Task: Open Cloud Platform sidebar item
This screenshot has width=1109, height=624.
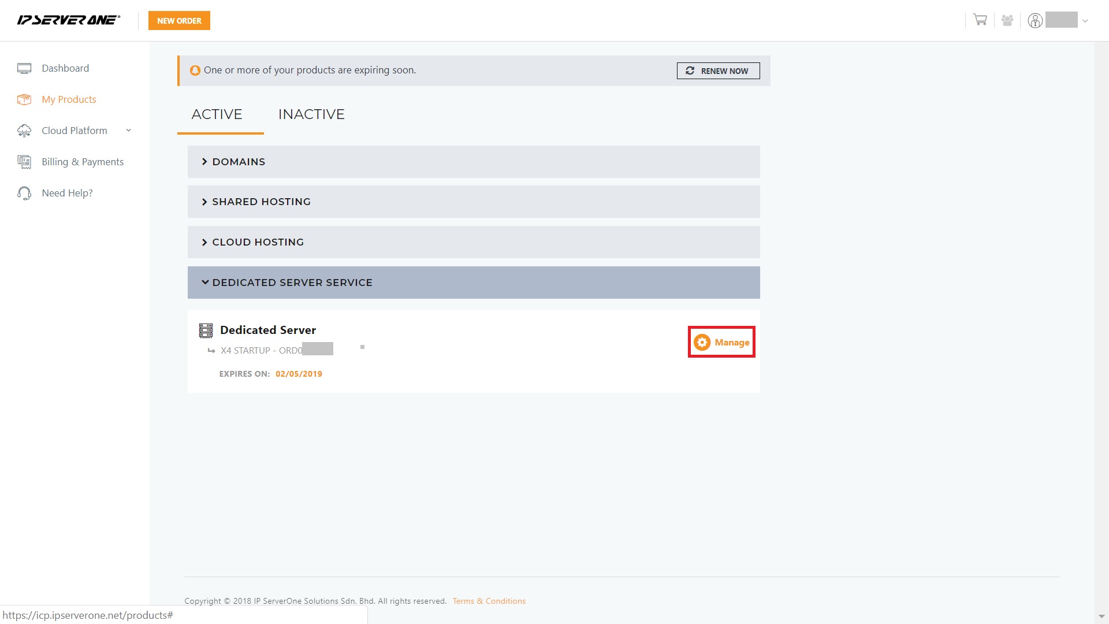Action: click(x=75, y=131)
